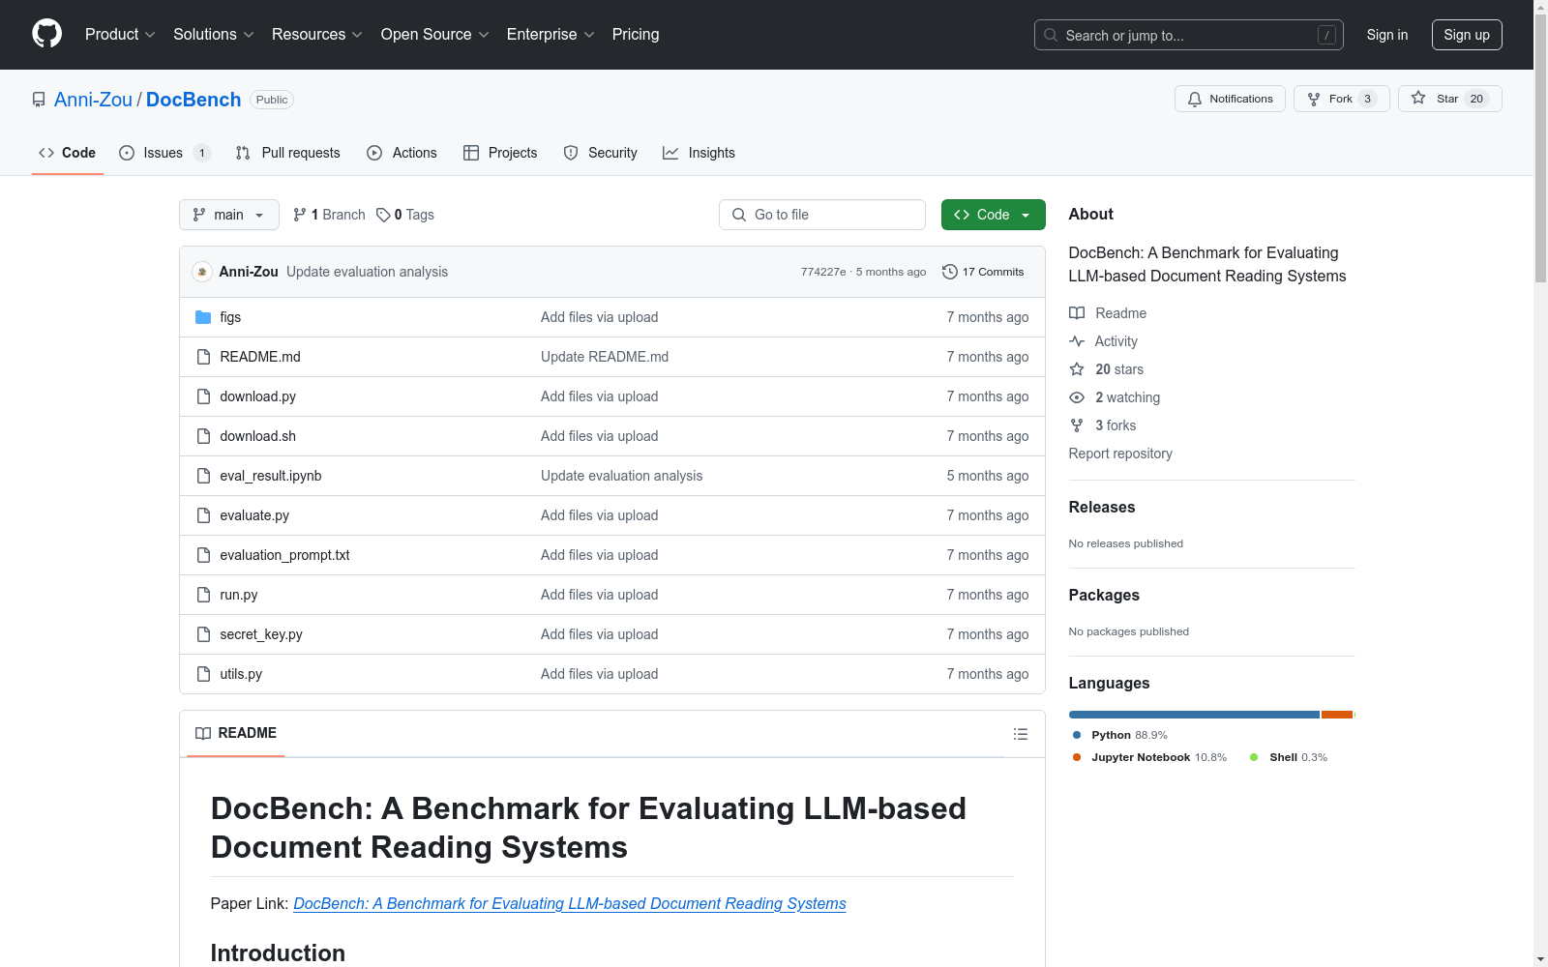
Task: Expand the Enterprise menu
Action: (x=551, y=35)
